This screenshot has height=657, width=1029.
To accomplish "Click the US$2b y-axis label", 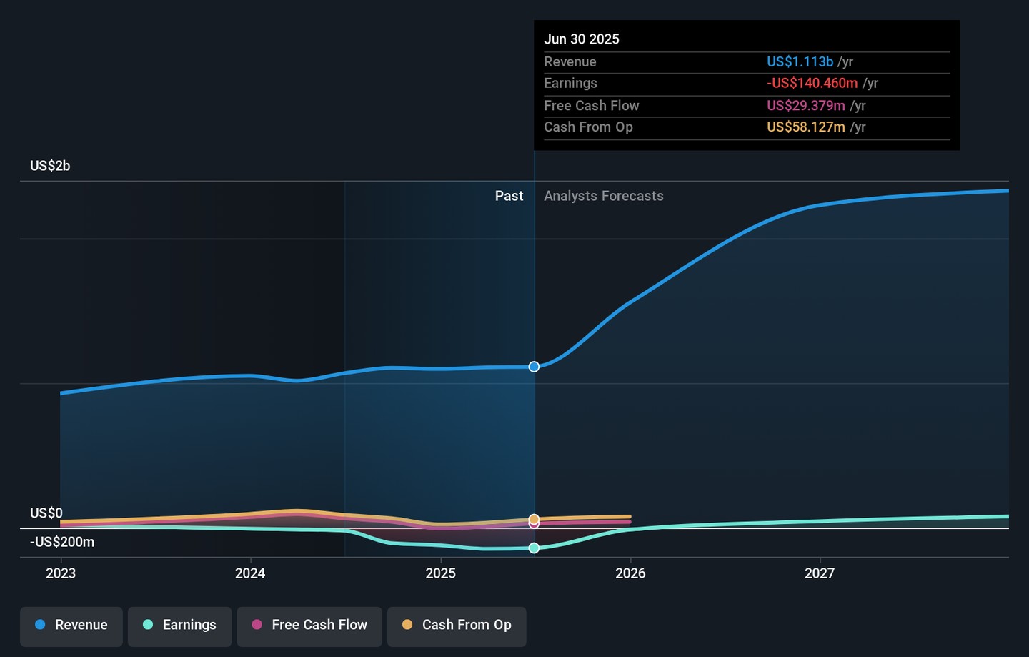I will point(50,166).
